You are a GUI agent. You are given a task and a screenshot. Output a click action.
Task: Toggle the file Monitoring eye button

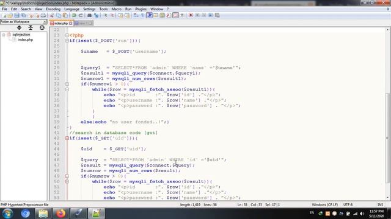pyautogui.click(x=182, y=15)
